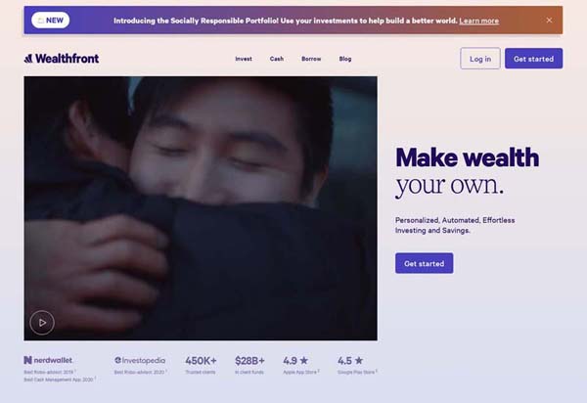Click the 4.9 star Apple App Store rating
The height and width of the screenshot is (403, 587).
(296, 360)
